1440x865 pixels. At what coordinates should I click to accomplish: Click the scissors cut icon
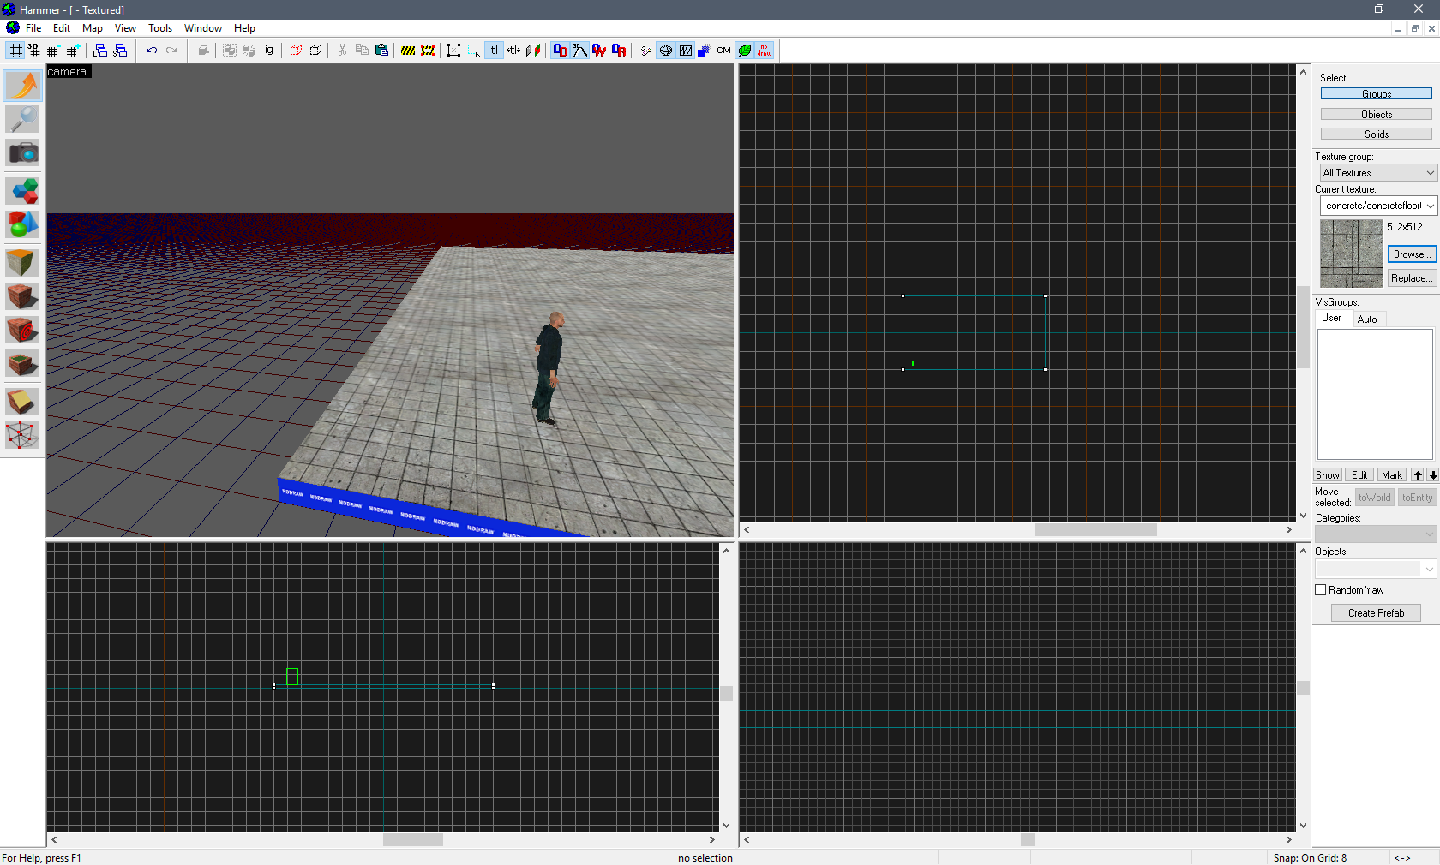click(342, 51)
